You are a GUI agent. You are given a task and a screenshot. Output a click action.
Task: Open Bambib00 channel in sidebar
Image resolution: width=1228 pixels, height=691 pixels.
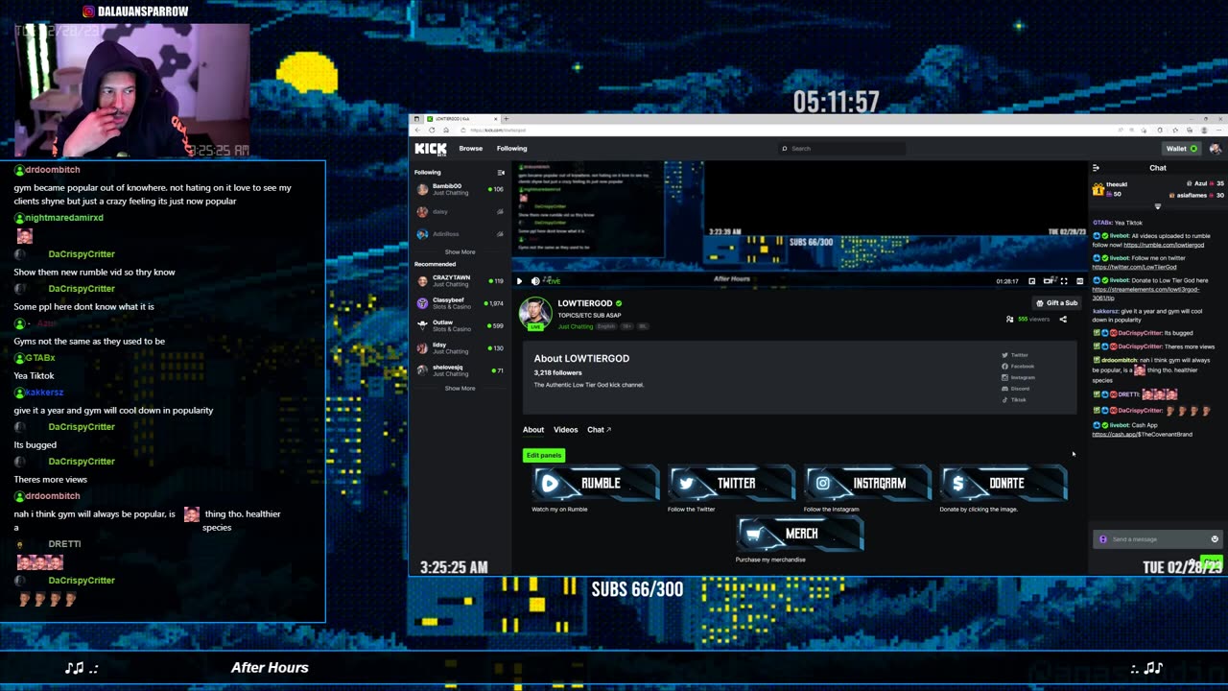coord(460,189)
